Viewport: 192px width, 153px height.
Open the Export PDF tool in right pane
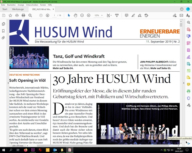189,36
